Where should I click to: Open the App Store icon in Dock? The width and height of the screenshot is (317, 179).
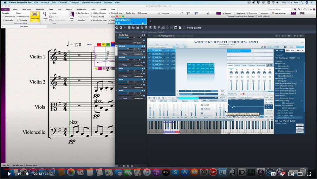click(x=184, y=172)
